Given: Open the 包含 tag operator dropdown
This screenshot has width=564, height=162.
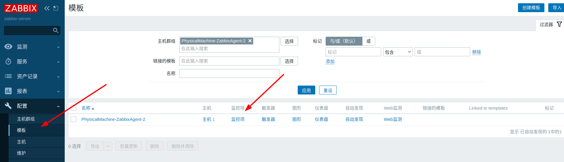Looking at the screenshot, I should [398, 52].
